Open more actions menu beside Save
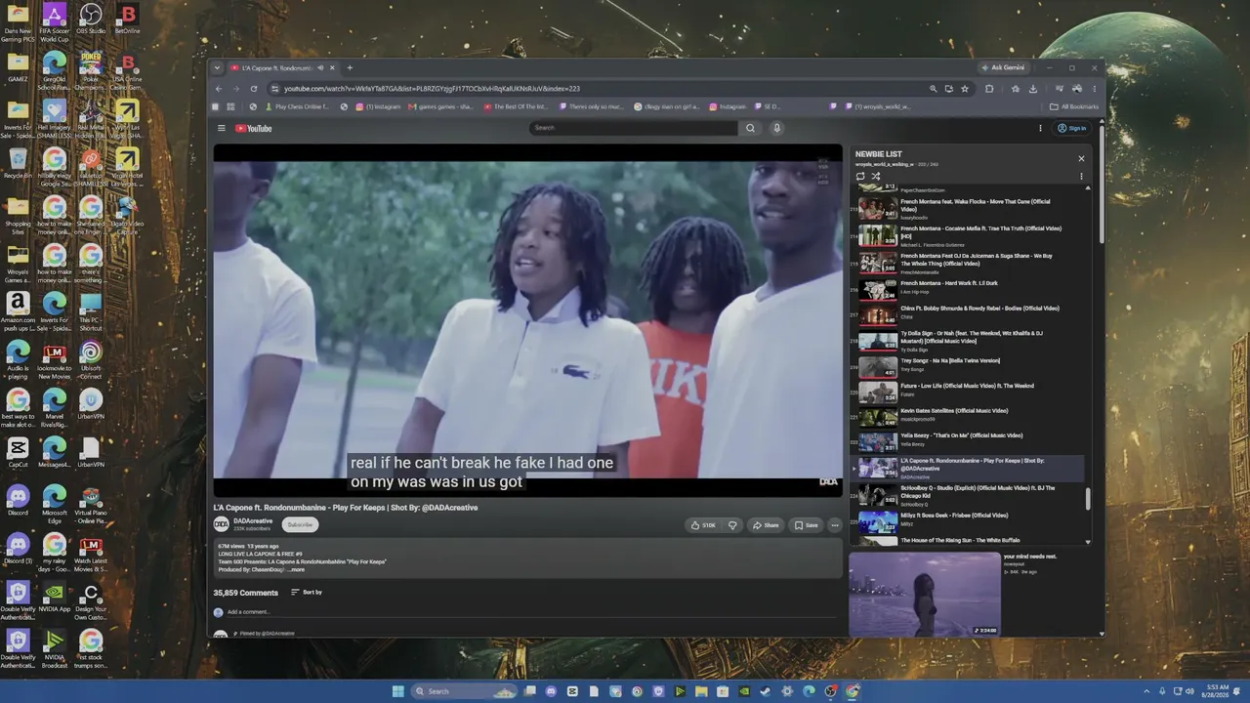Screen dimensions: 1250x703 834,525
